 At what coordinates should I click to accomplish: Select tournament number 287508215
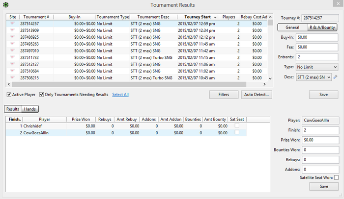[x=29, y=78]
